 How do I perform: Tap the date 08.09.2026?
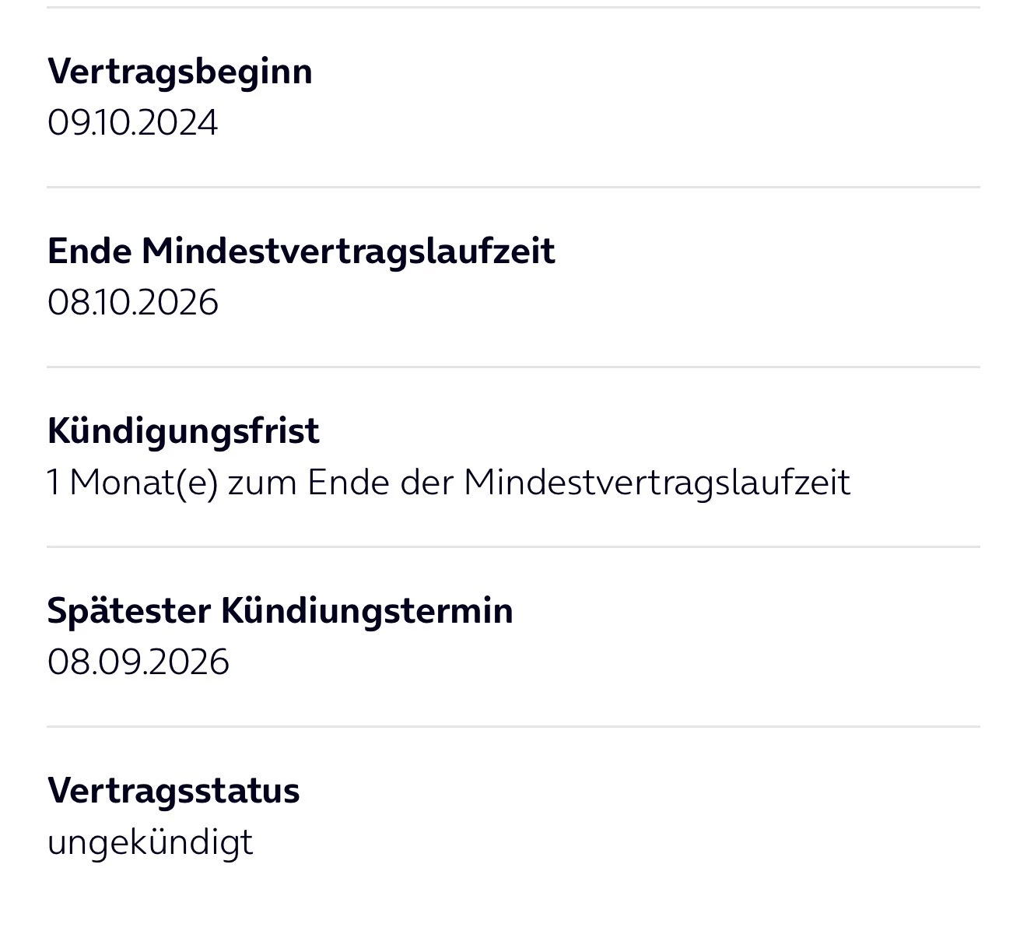point(138,662)
